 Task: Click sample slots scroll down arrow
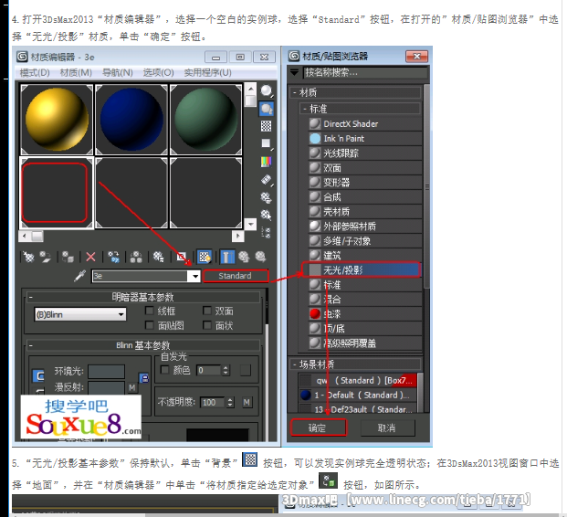click(250, 225)
